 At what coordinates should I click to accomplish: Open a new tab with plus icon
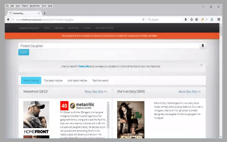[x=44, y=13]
